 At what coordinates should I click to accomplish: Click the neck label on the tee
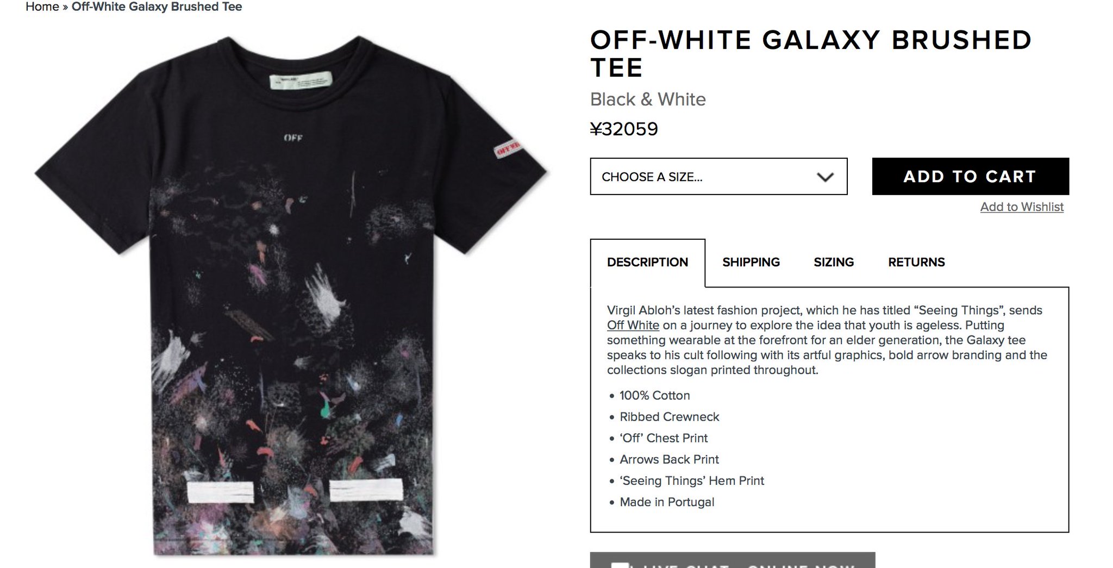[301, 82]
